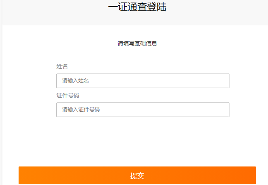Place cursor on 请输入姓名 placeholder text
The image size is (268, 185).
coord(75,80)
